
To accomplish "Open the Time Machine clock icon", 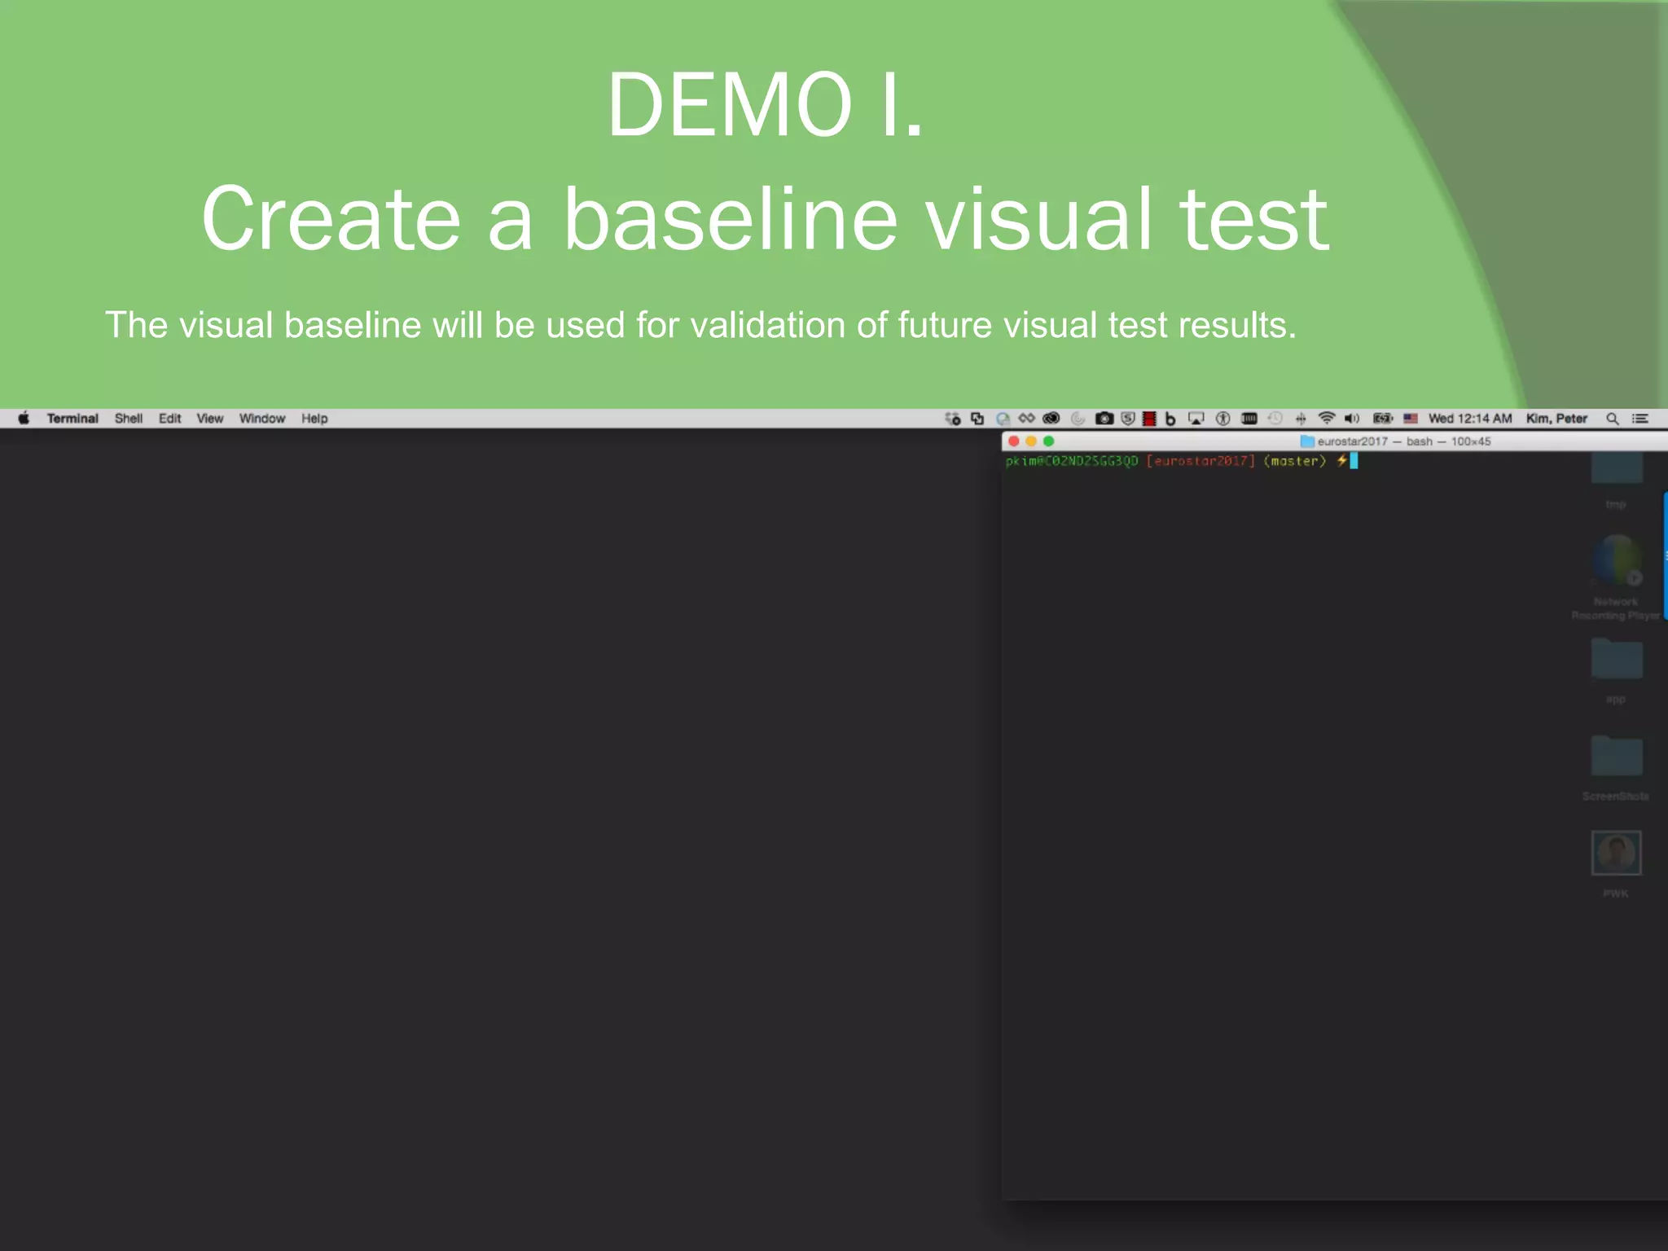I will pos(1275,418).
